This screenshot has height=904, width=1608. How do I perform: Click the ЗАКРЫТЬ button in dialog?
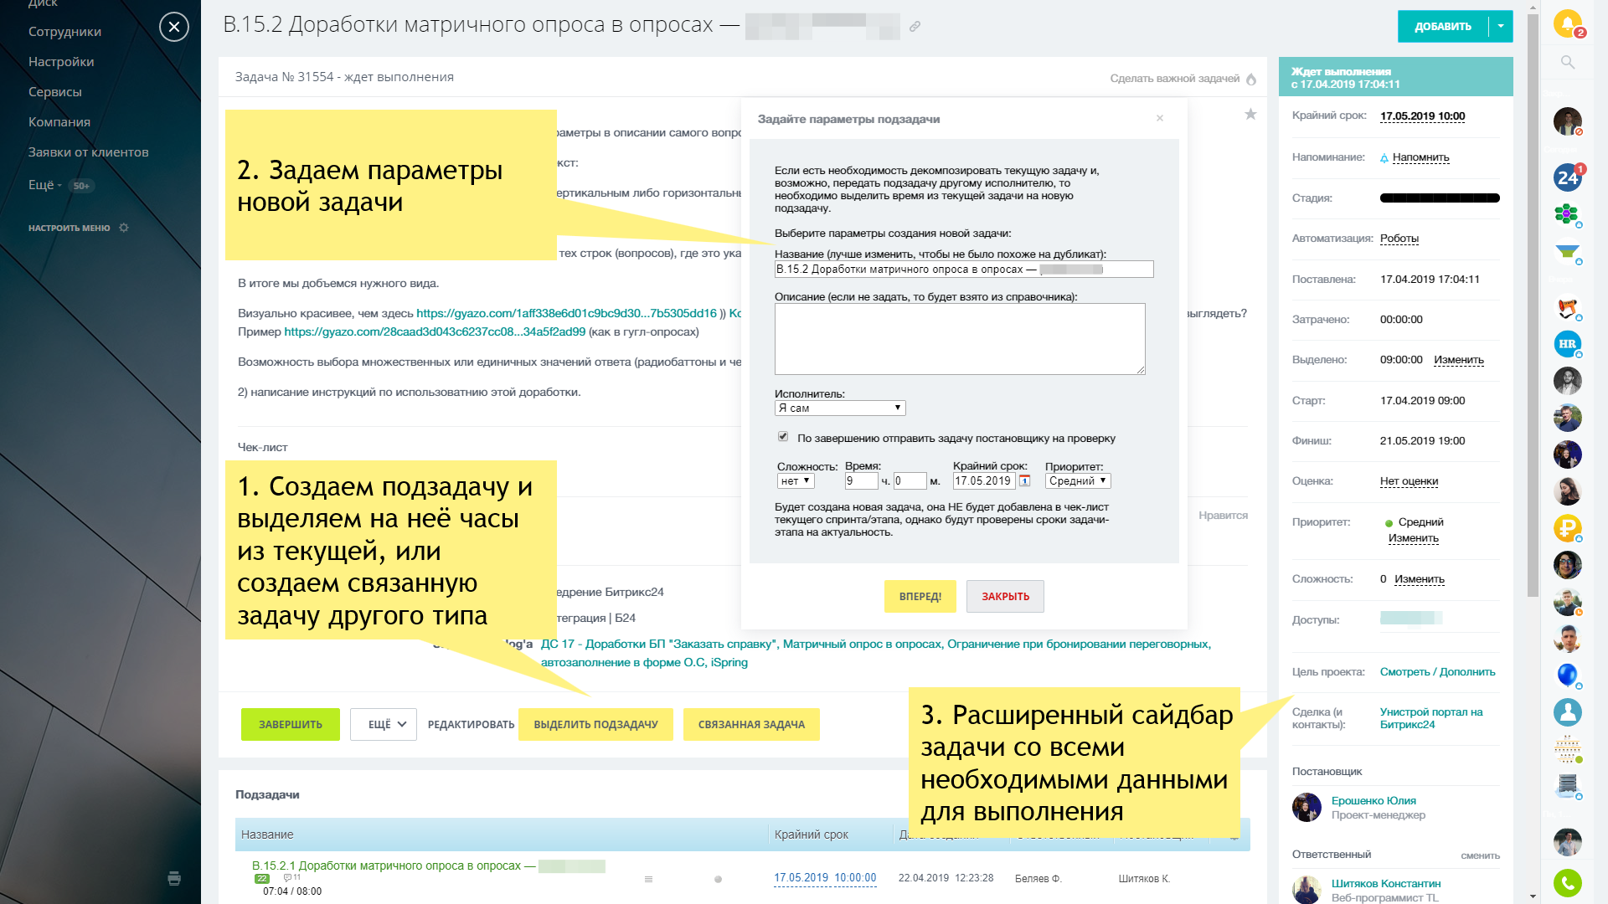[1006, 597]
